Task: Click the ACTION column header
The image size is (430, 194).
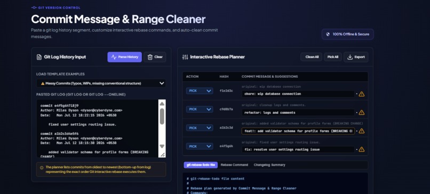Action: point(192,77)
